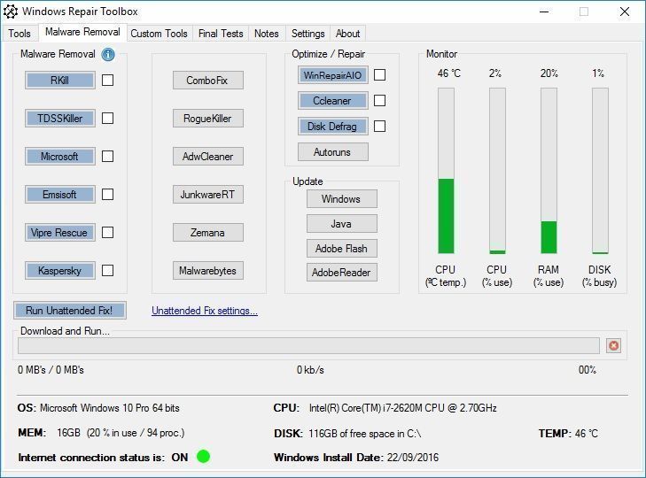Launch Vipre Rescue

coord(59,232)
